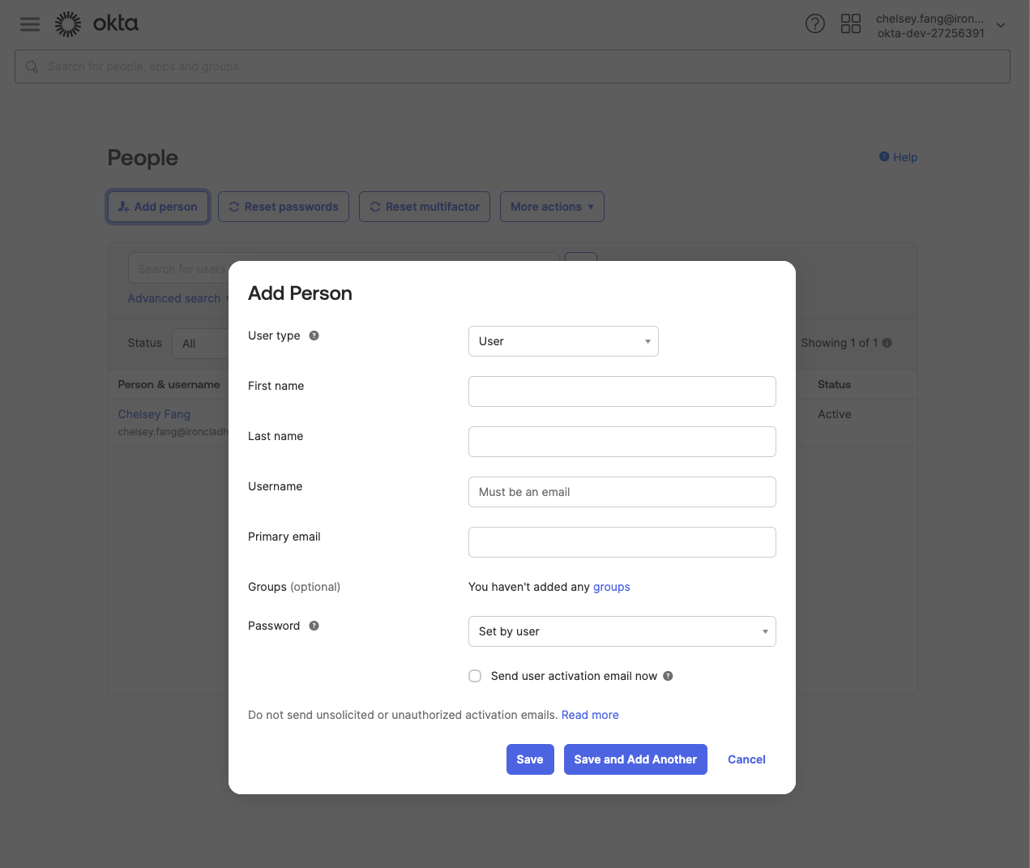1030x868 pixels.
Task: Expand the Password Set by user dropdown
Action: pos(622,631)
